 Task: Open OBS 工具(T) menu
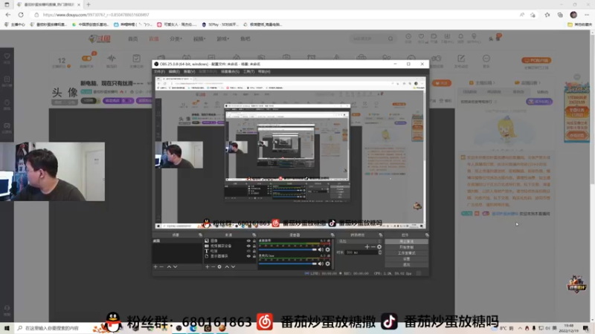tap(248, 71)
